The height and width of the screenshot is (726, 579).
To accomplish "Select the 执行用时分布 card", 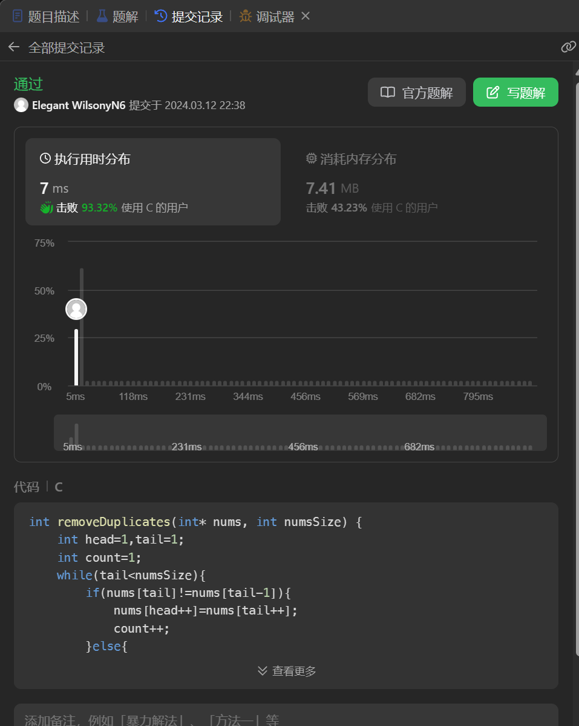I will tap(152, 182).
